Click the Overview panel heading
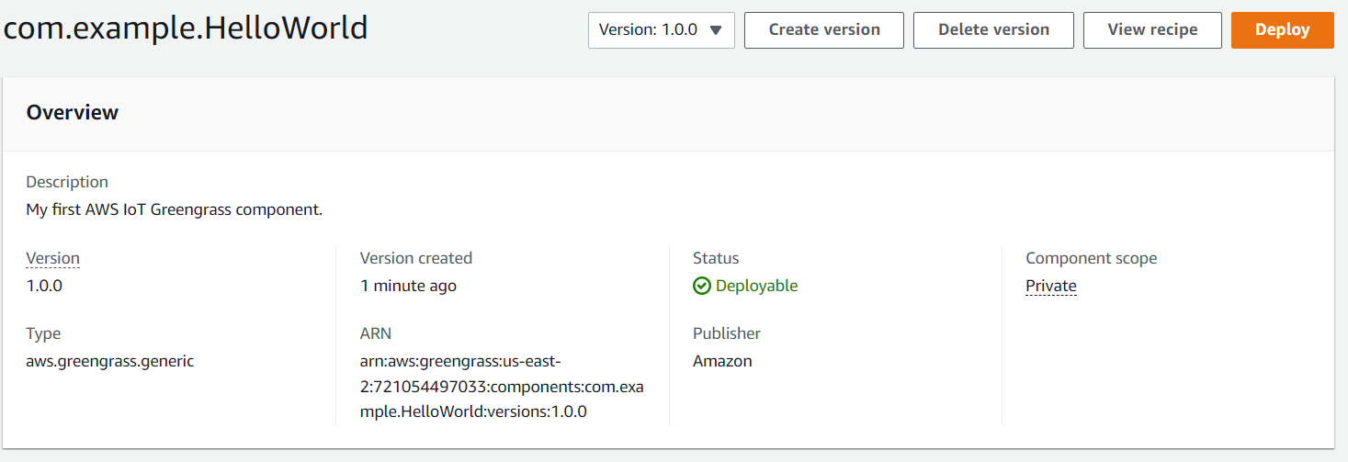 pyautogui.click(x=73, y=112)
